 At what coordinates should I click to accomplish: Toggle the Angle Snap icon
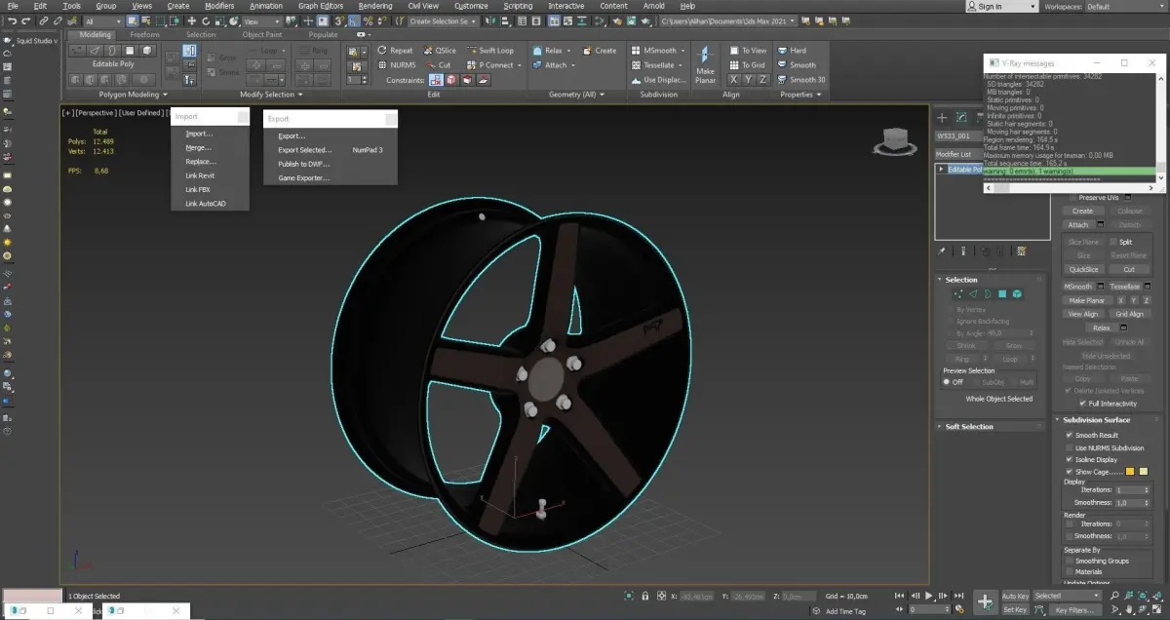(x=355, y=20)
